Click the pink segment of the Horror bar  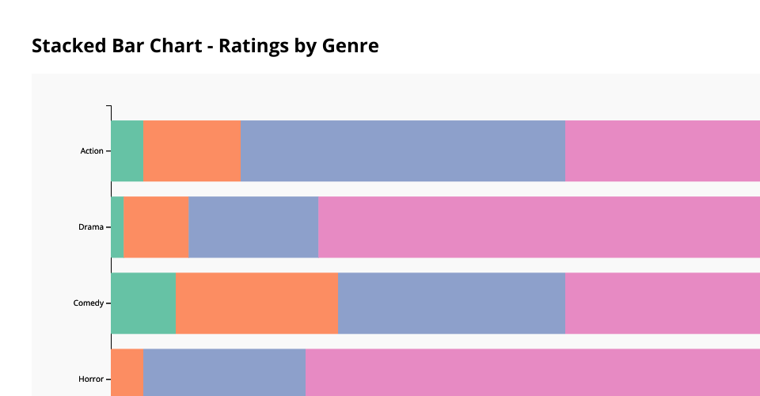coord(533,372)
